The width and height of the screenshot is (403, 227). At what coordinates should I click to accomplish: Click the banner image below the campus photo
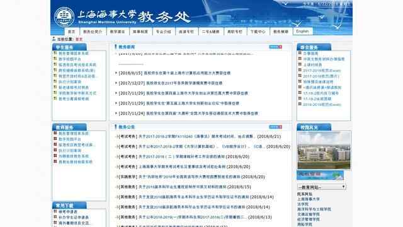coord(321,175)
